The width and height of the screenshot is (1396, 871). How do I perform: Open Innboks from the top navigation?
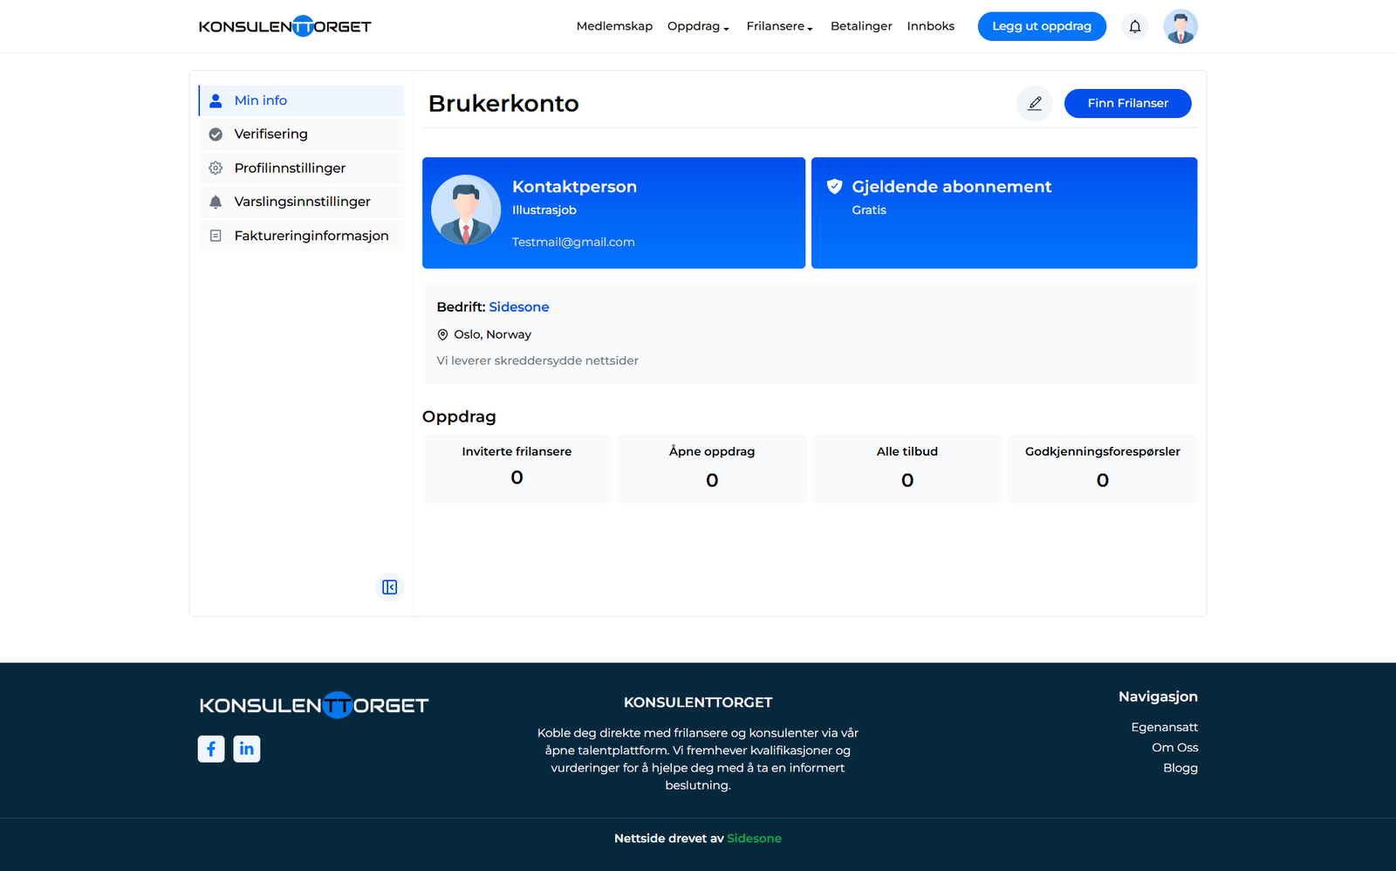coord(930,26)
